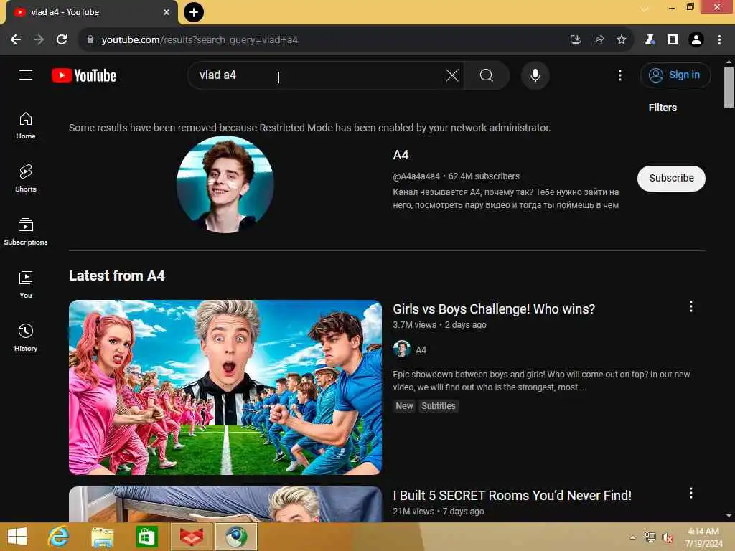Click the @A4a4a4a4 handle text
735x551 pixels.
tap(416, 176)
